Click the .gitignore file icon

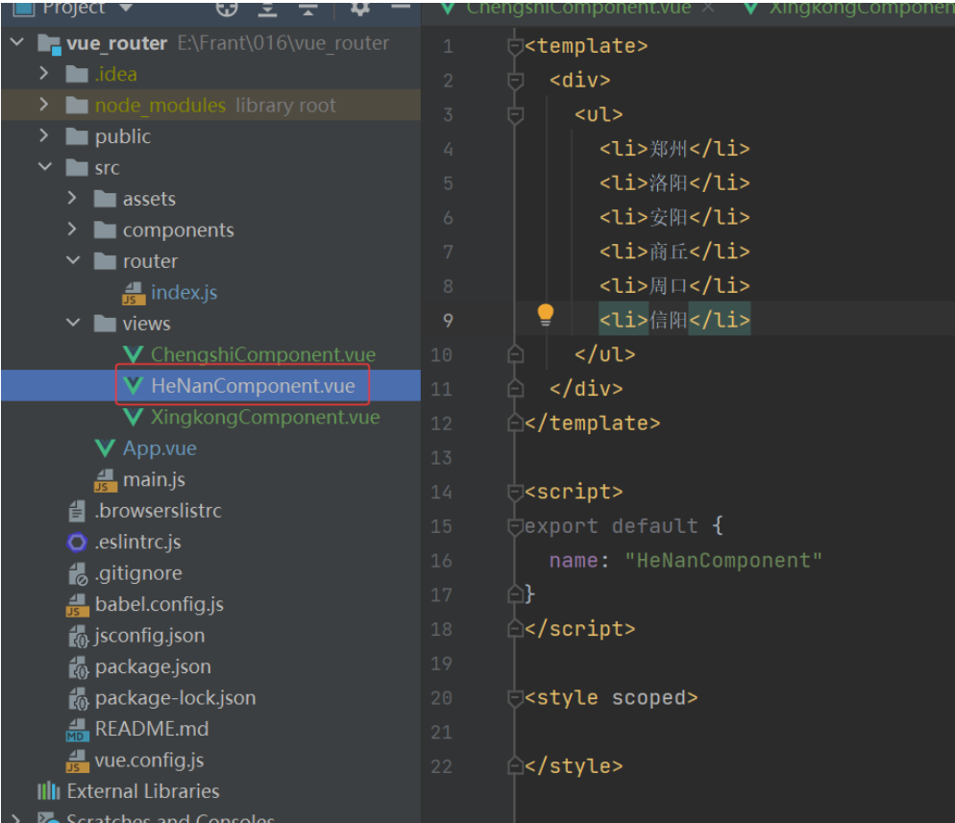point(78,573)
